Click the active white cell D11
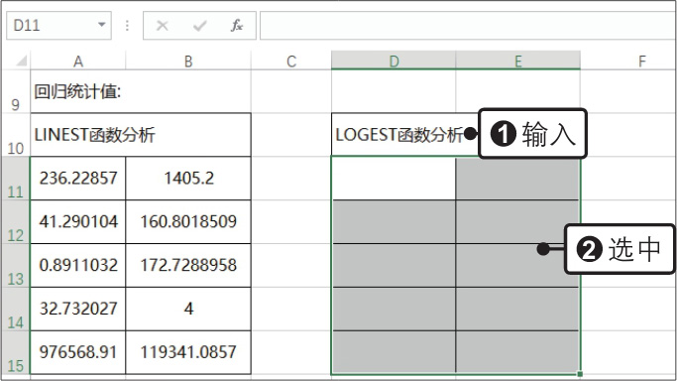The width and height of the screenshot is (677, 381). (x=394, y=179)
